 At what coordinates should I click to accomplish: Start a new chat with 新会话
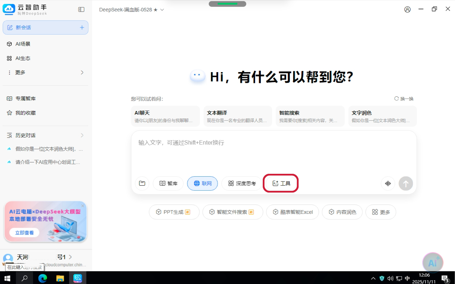(45, 28)
